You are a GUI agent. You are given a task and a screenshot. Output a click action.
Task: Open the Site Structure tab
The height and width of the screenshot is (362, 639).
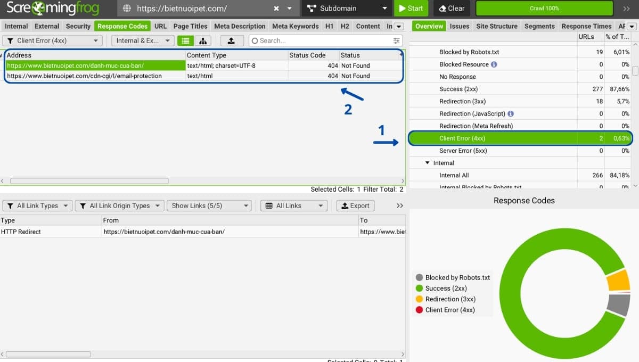[x=497, y=26]
